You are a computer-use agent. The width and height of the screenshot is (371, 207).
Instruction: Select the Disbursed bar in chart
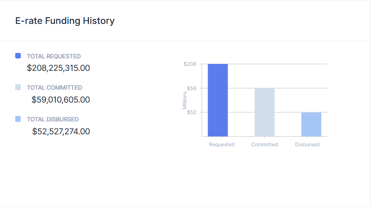coord(311,124)
